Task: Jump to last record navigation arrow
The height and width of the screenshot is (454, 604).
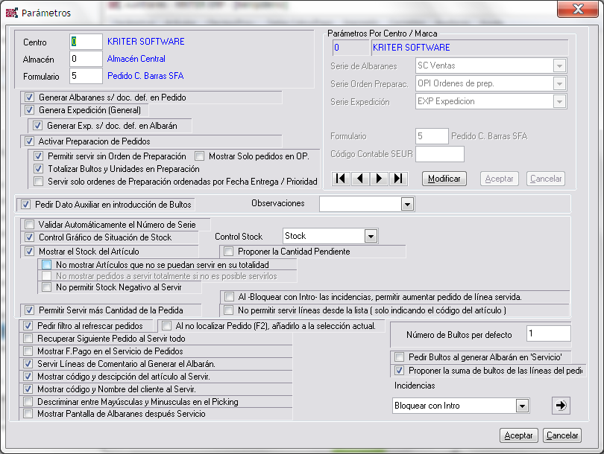Action: pyautogui.click(x=399, y=179)
